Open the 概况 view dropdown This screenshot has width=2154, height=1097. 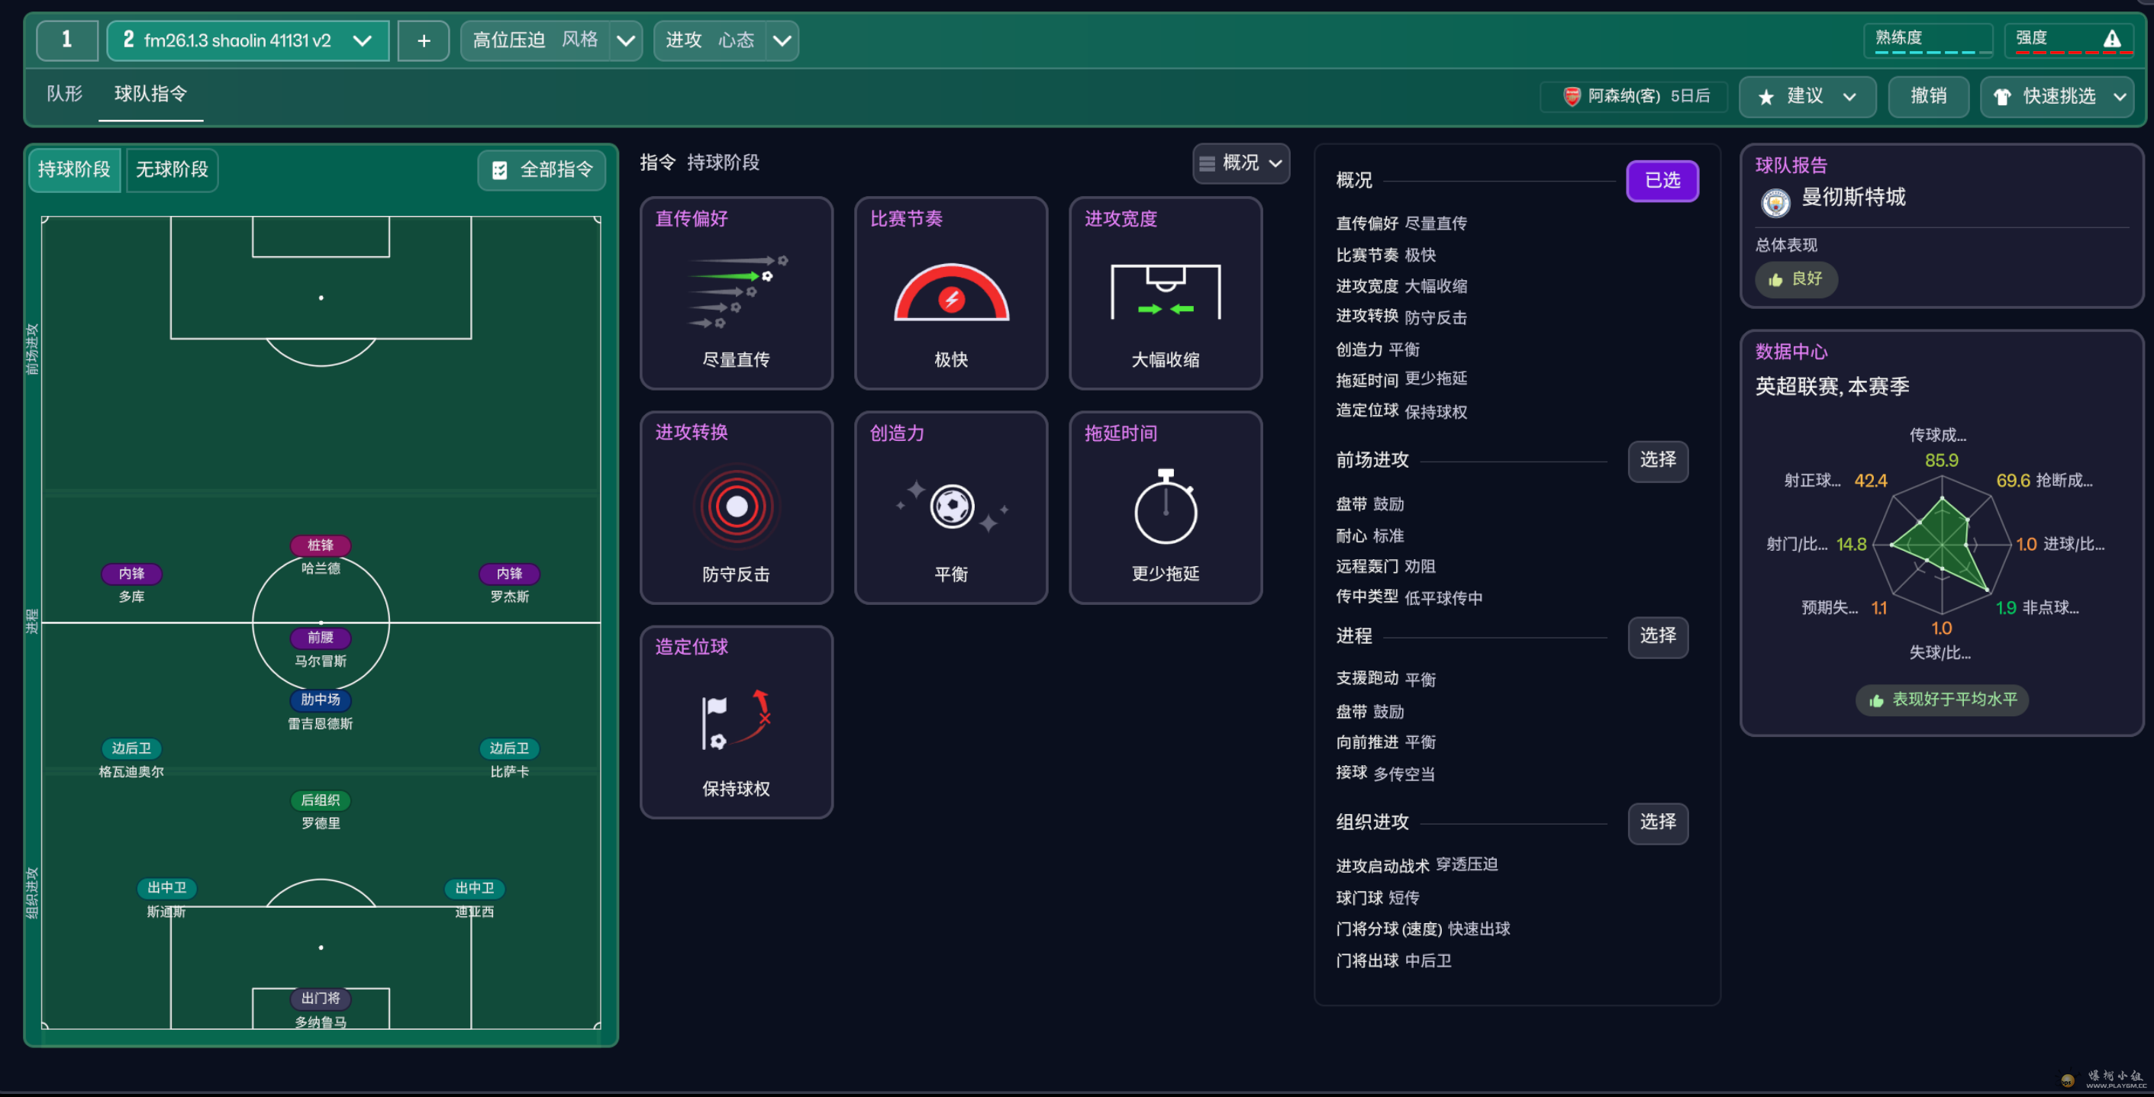1240,163
